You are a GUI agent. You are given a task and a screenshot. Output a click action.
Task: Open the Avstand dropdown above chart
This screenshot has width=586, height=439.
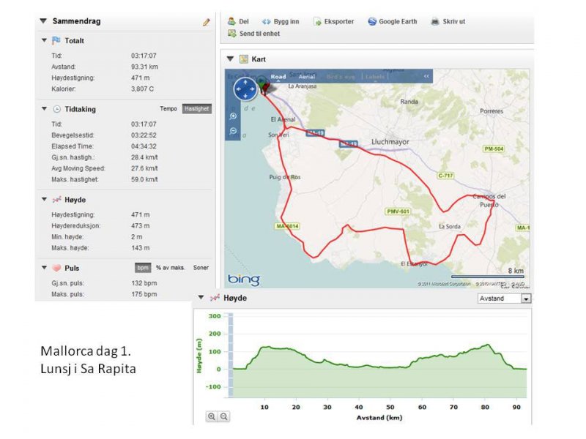click(x=526, y=299)
